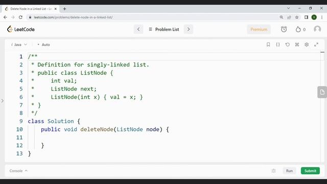Image resolution: width=327 pixels, height=184 pixels.
Task: Toggle browser side panel icon
Action: [x=306, y=17]
